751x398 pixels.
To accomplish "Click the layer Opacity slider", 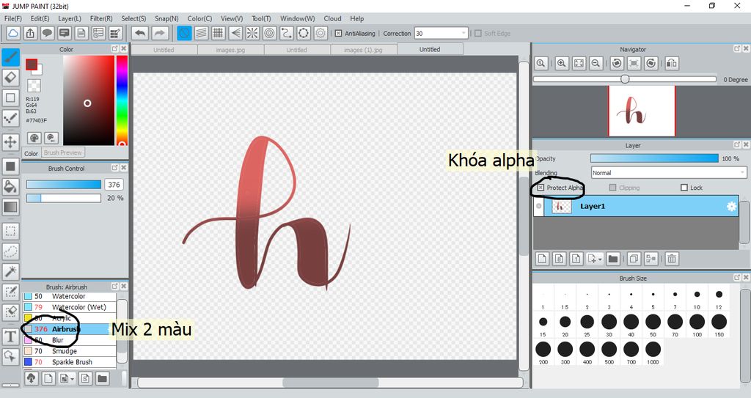I will 654,158.
